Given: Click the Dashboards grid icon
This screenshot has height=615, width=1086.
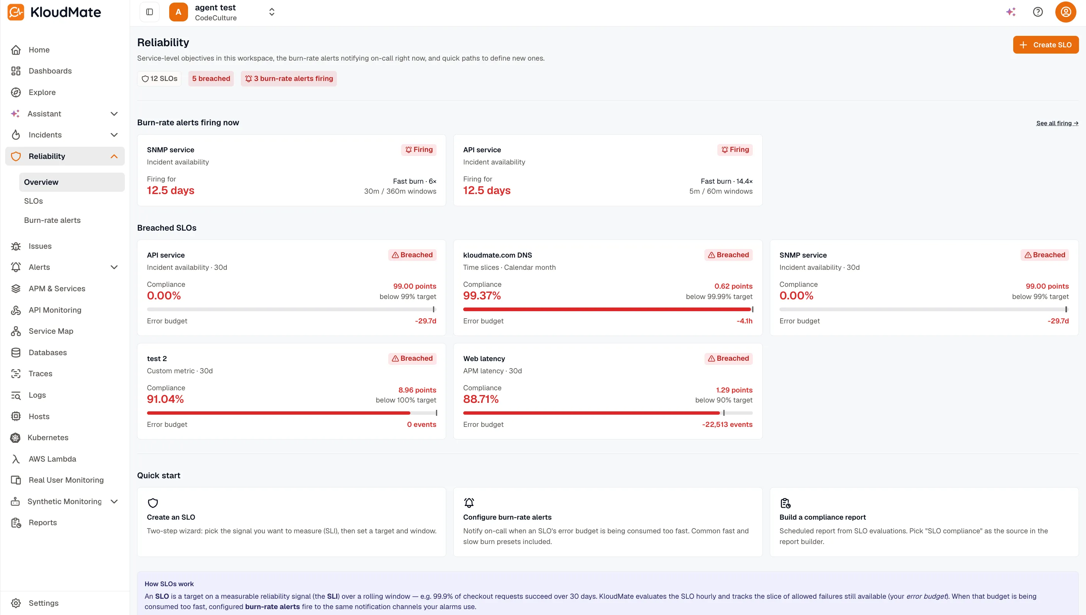Looking at the screenshot, I should (x=16, y=71).
